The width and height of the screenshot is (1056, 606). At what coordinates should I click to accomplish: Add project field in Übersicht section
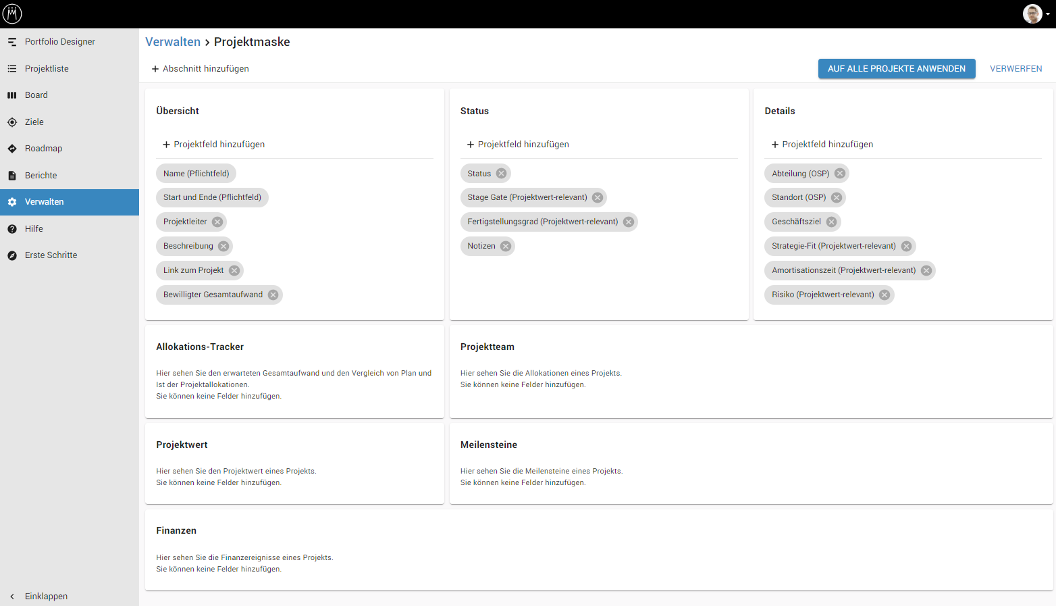coord(214,145)
